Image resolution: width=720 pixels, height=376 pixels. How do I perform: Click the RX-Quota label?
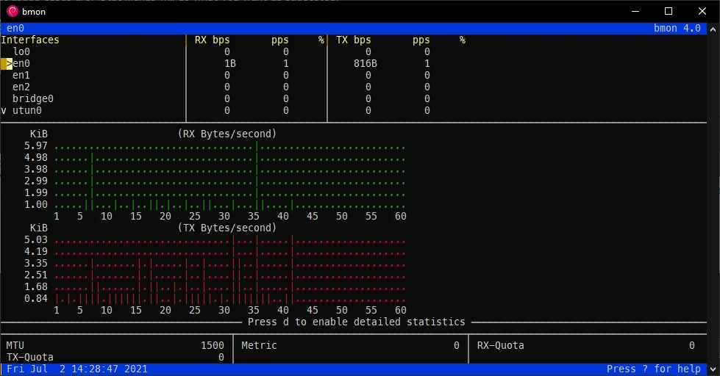tap(501, 345)
